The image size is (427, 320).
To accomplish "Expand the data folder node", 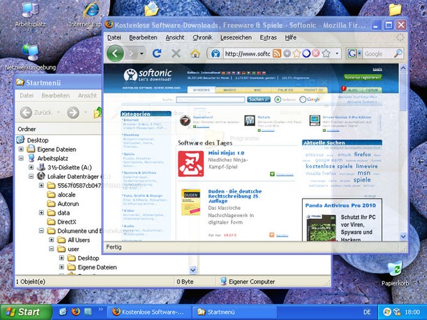I will point(41,213).
